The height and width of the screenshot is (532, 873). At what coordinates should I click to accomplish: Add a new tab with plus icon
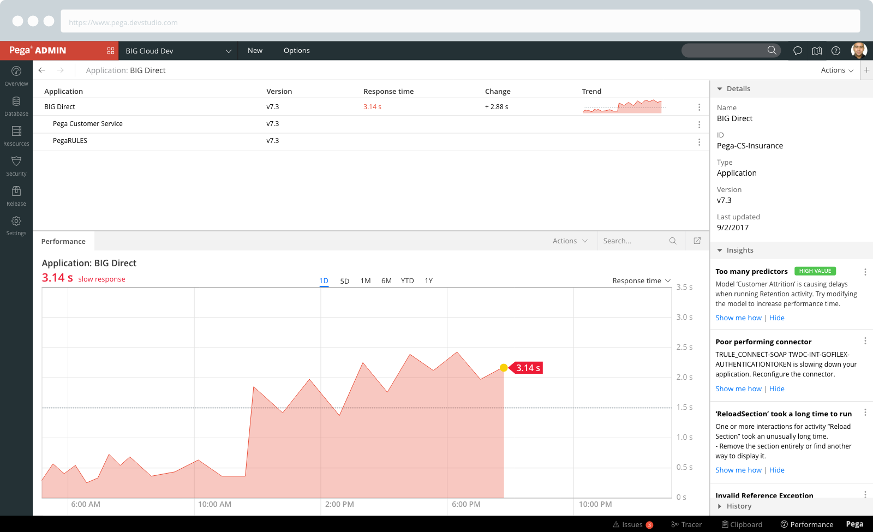coord(866,70)
